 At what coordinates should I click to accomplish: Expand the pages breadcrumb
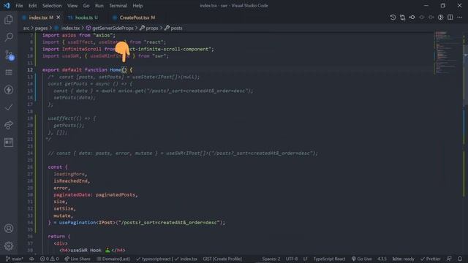tap(41, 28)
